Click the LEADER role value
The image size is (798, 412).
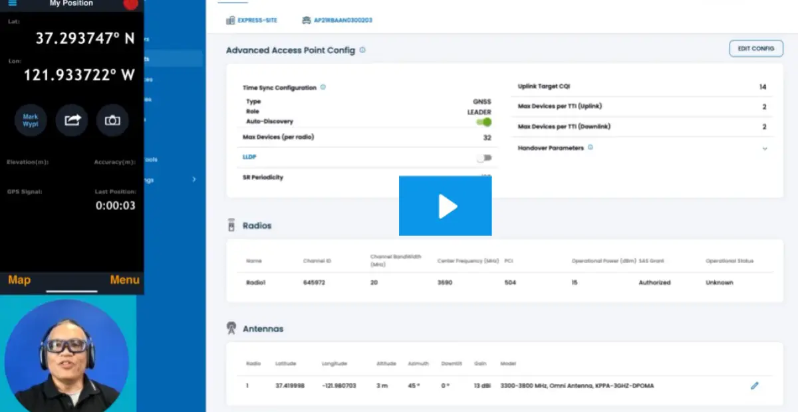pyautogui.click(x=479, y=112)
